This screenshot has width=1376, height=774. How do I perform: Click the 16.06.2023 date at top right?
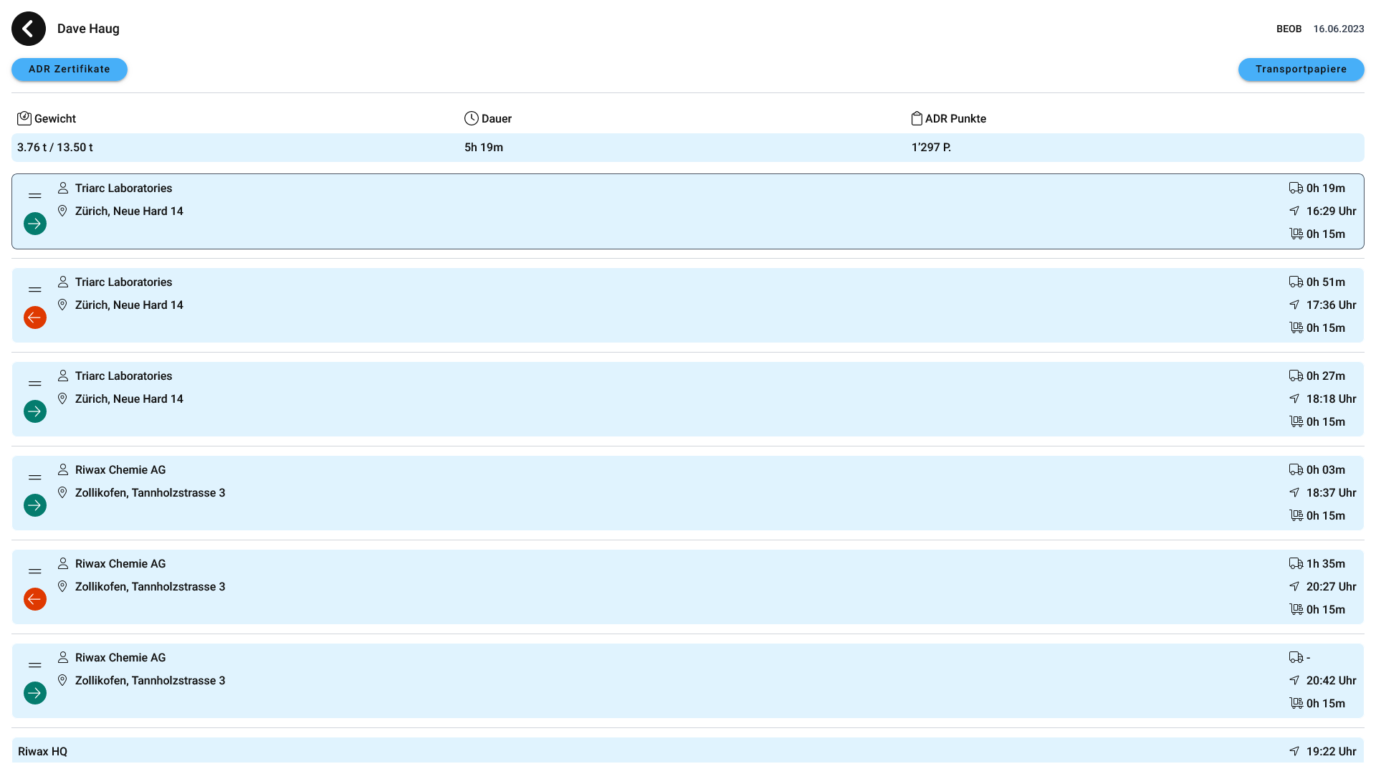(1338, 29)
